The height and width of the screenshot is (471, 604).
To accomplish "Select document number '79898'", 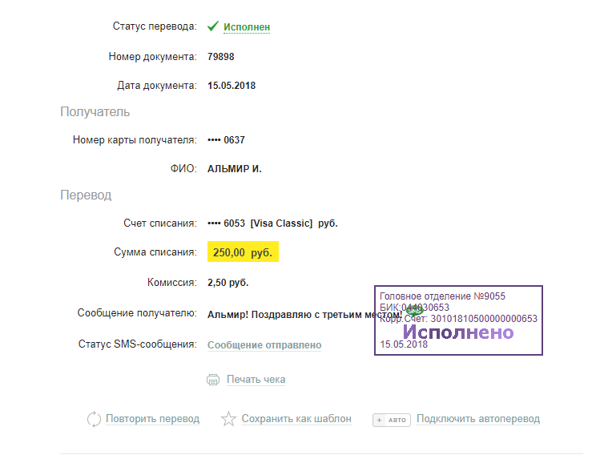I will pyautogui.click(x=221, y=57).
